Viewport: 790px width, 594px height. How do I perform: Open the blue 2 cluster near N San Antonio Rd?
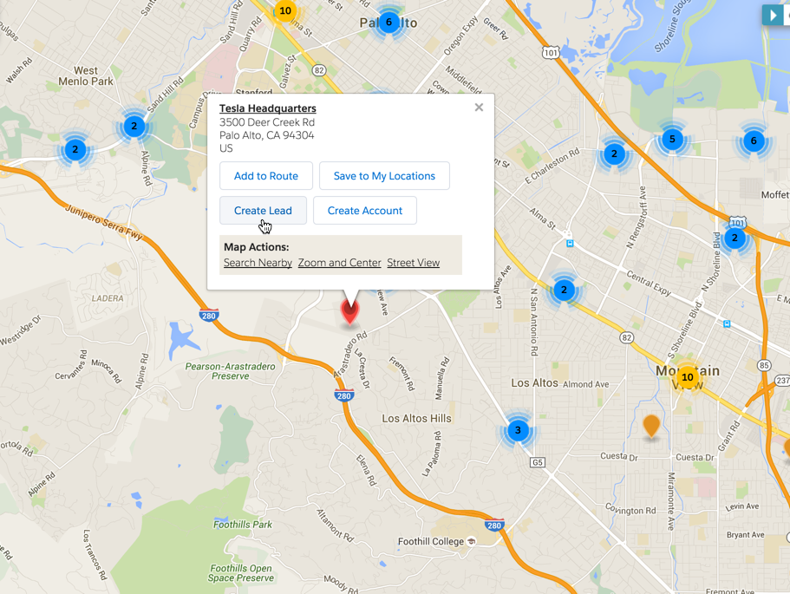click(x=565, y=290)
